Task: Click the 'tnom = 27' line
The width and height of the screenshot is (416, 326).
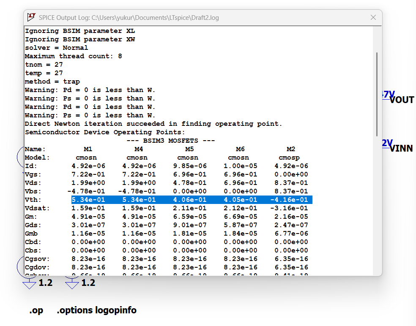Action: coord(44,65)
